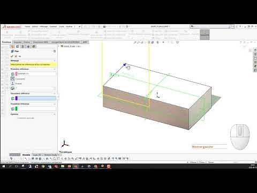257x193 pixels.
Task: Click the highlighted second reference selection box
Action: (37, 98)
